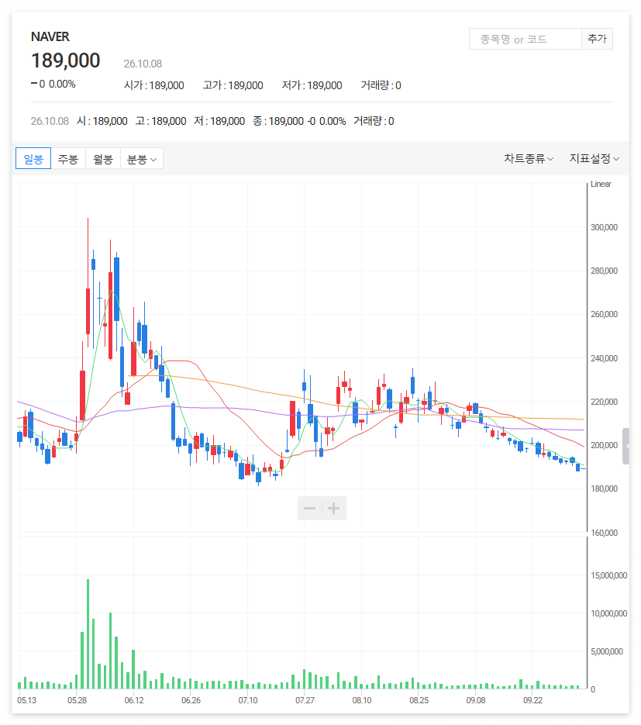The height and width of the screenshot is (725, 641).
Task: Switch to the 주봉 weekly chart tab
Action: [x=68, y=159]
